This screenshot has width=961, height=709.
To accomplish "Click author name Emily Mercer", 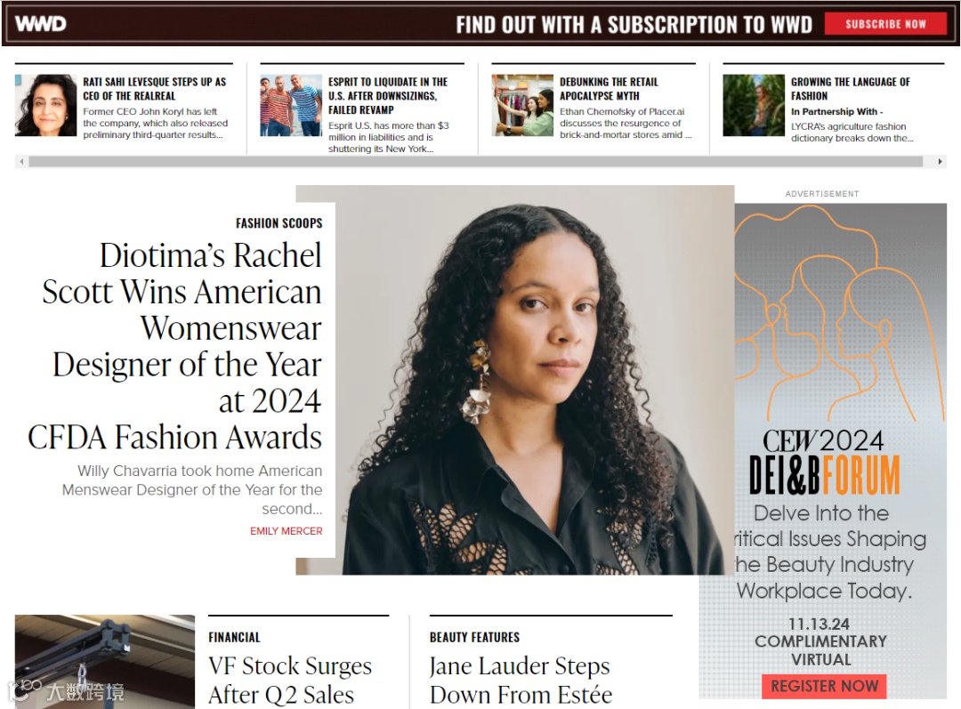I will coord(286,531).
